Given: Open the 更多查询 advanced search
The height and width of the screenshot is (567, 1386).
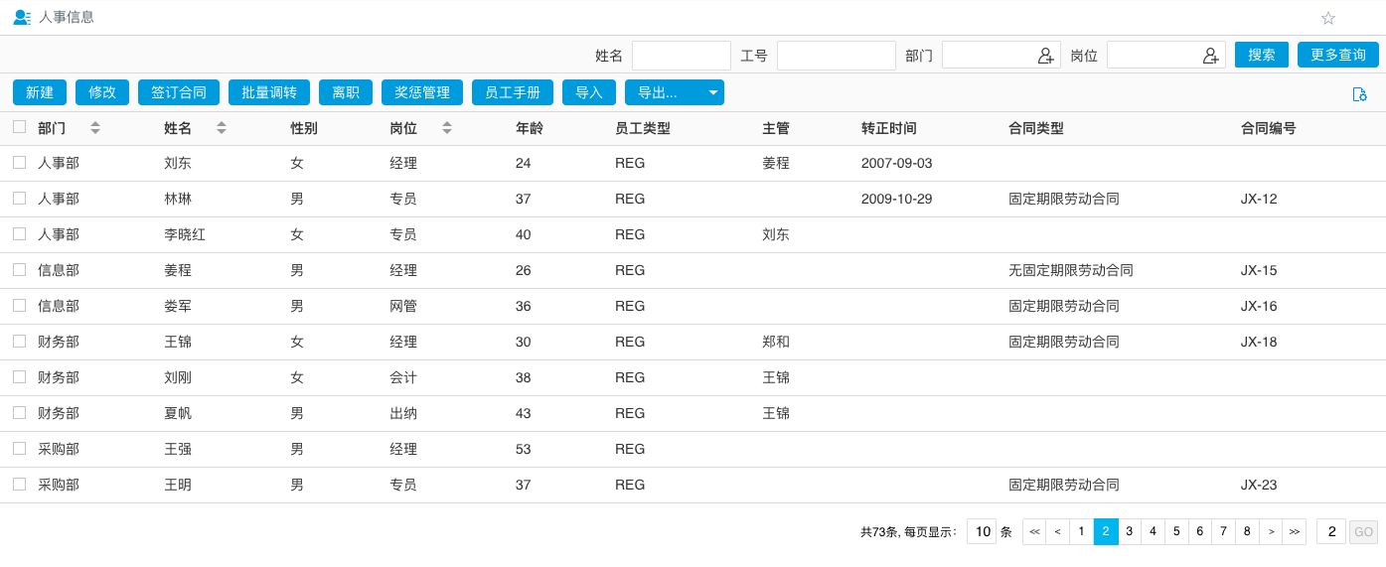Looking at the screenshot, I should [x=1337, y=55].
